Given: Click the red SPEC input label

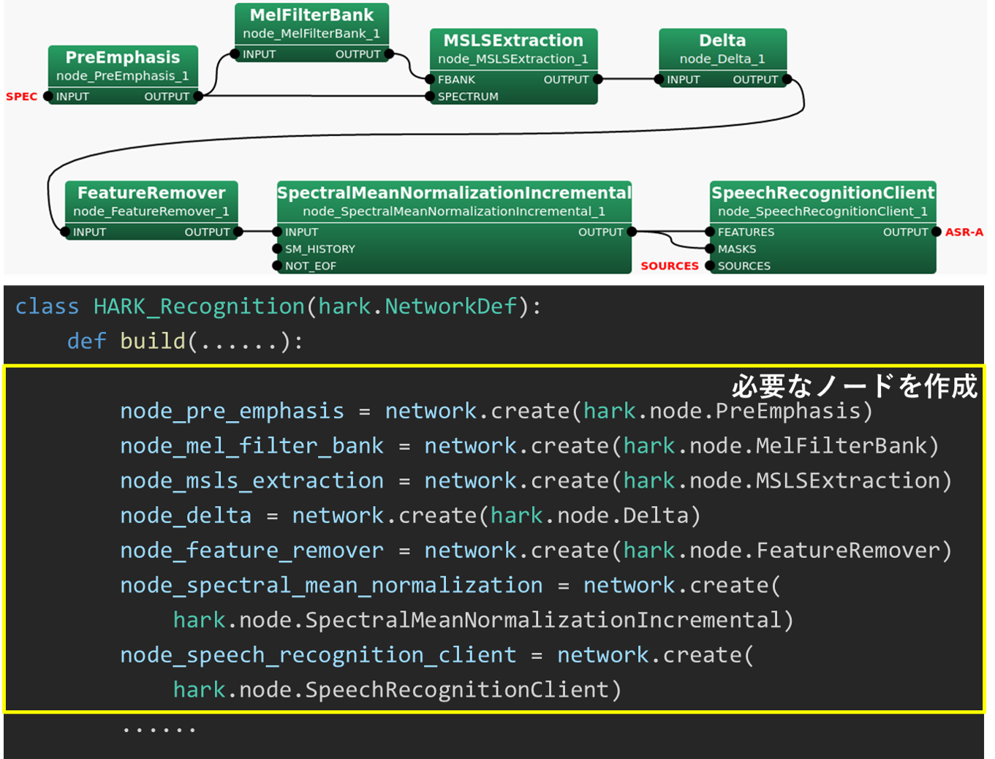Looking at the screenshot, I should click(22, 97).
